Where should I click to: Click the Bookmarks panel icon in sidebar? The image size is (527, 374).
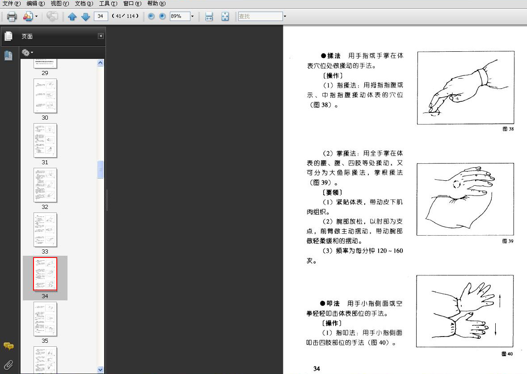pos(9,55)
